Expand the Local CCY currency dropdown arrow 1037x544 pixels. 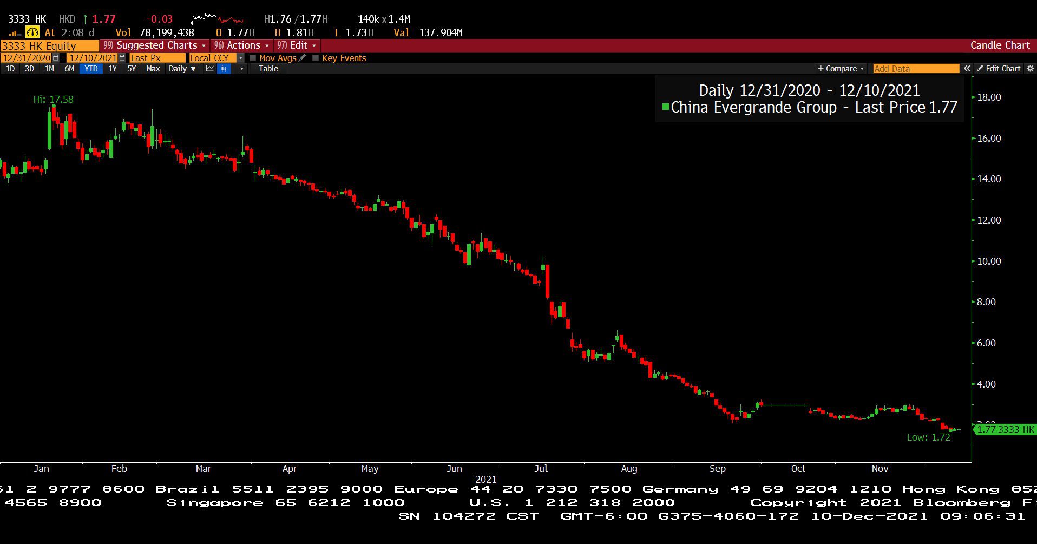pos(241,58)
